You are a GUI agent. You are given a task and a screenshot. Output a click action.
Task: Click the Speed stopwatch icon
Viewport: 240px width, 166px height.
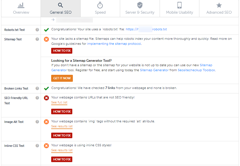100,5
